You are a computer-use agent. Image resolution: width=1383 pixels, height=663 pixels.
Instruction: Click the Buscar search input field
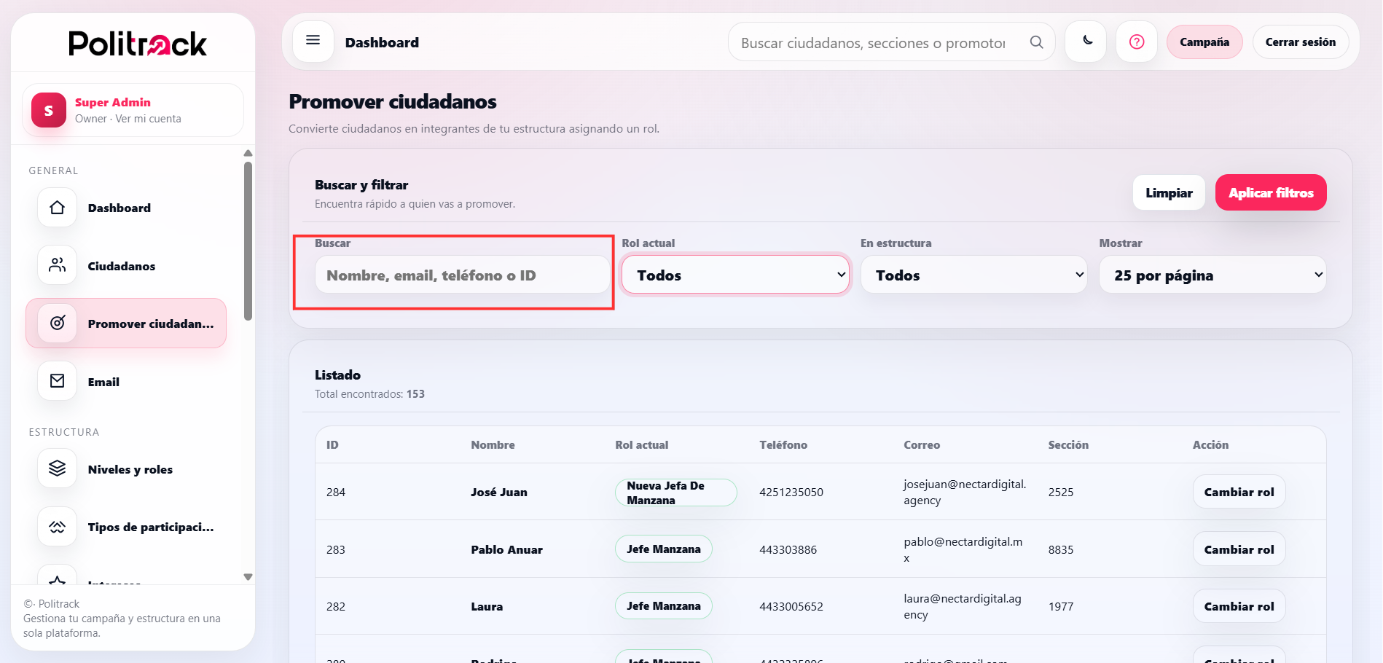[x=462, y=275]
